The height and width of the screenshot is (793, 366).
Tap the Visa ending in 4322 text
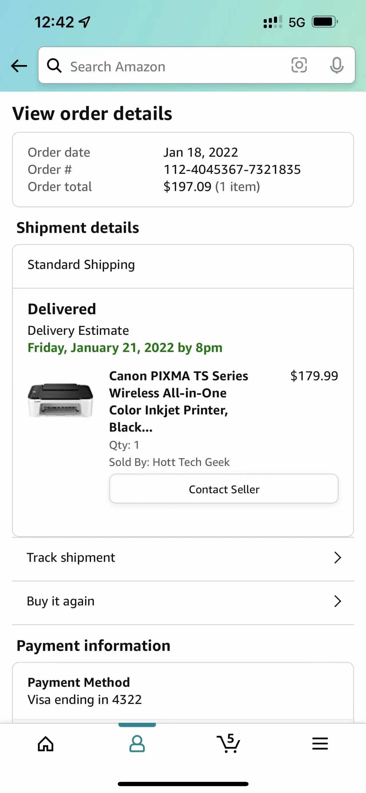pyautogui.click(x=85, y=699)
